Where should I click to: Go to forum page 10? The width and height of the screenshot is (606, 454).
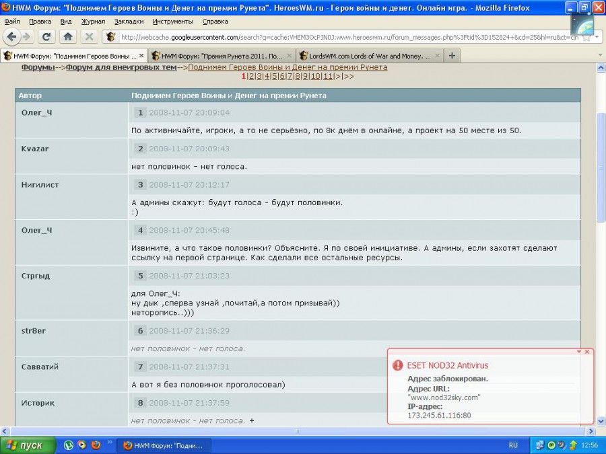point(315,77)
